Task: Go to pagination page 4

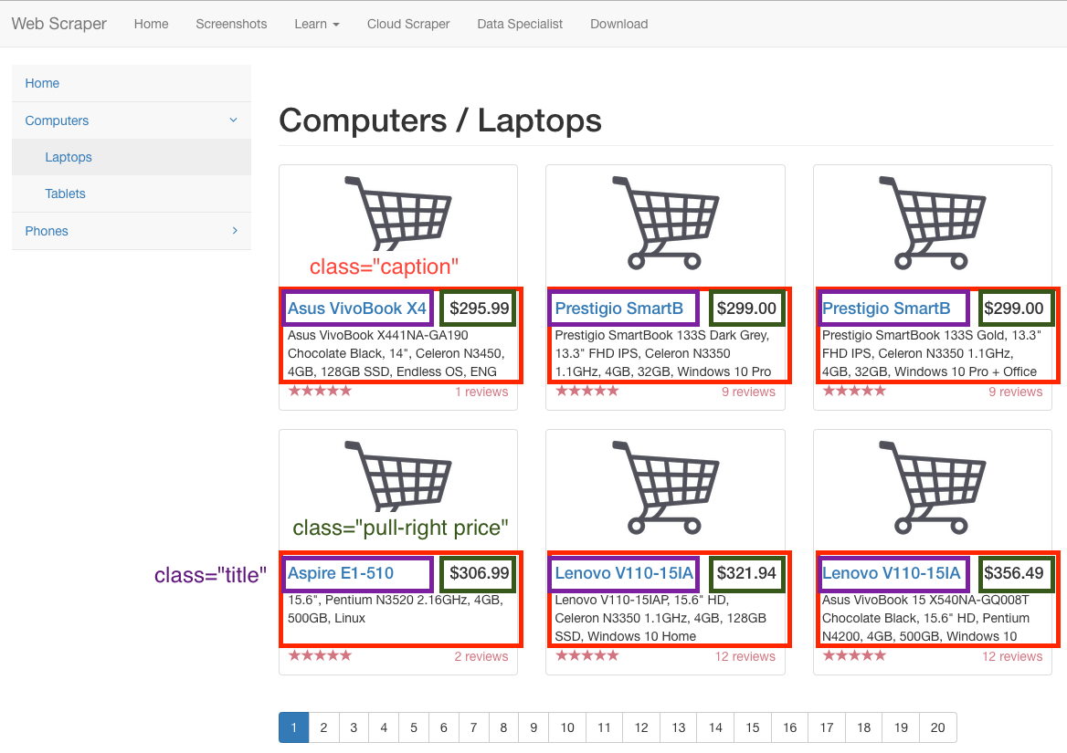Action: pos(384,727)
